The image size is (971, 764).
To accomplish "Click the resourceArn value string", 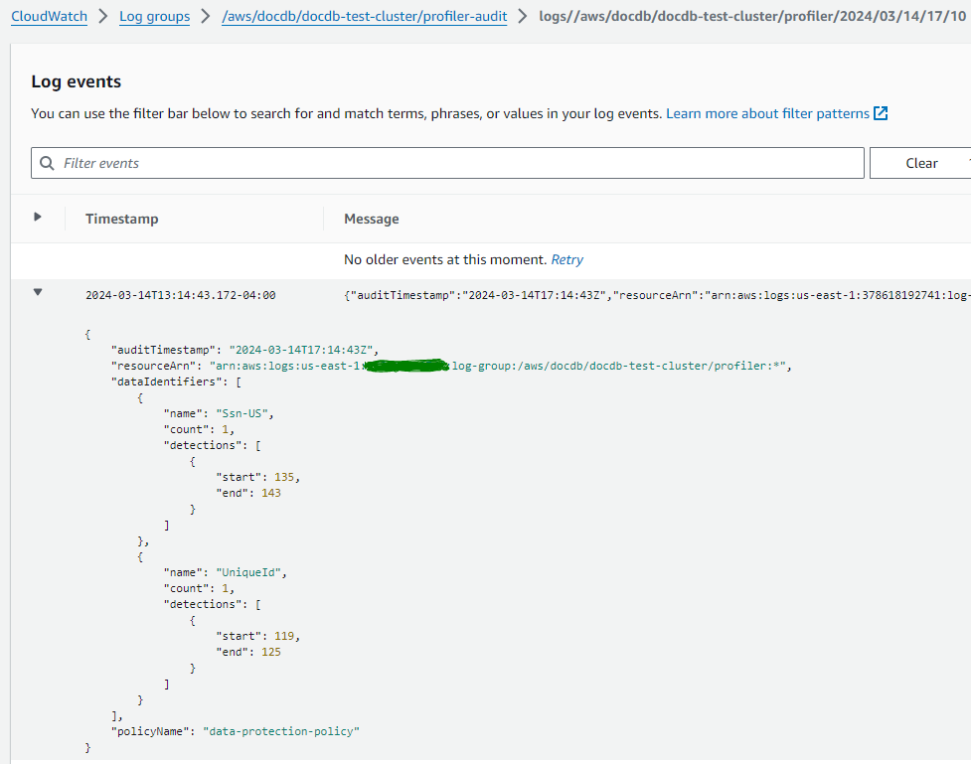I will [498, 366].
